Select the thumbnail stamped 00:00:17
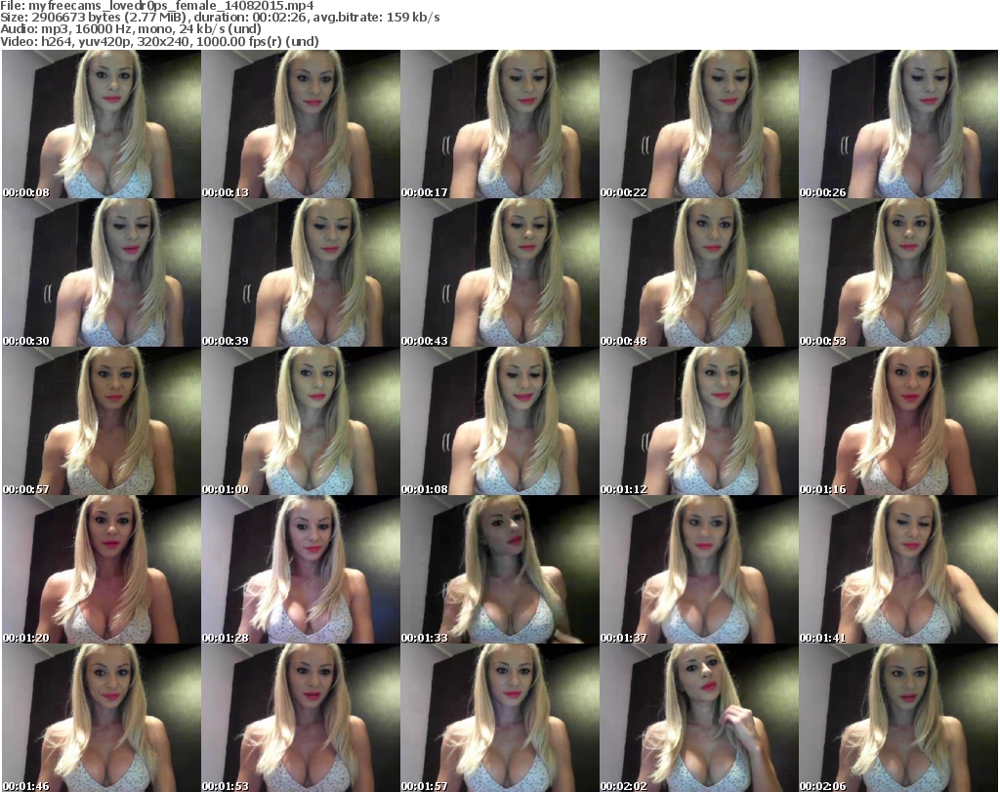The height and width of the screenshot is (792, 1000). pos(499,124)
